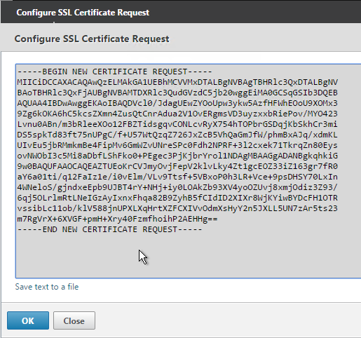
Task: Set cursor on line starting with MIICiDCCAXACAQAwQz
Action: (177, 82)
